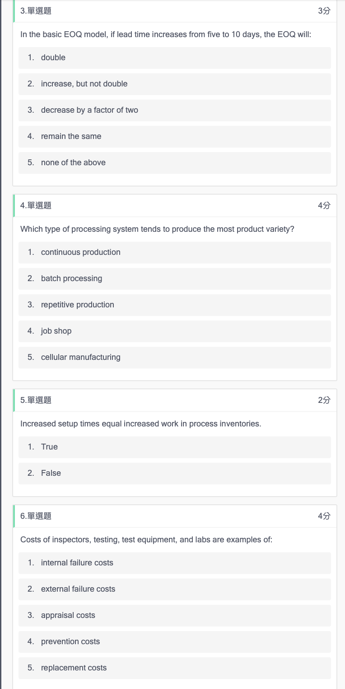This screenshot has width=345, height=689.
Task: Click the question 6 text about inspectors
Action: [146, 540]
